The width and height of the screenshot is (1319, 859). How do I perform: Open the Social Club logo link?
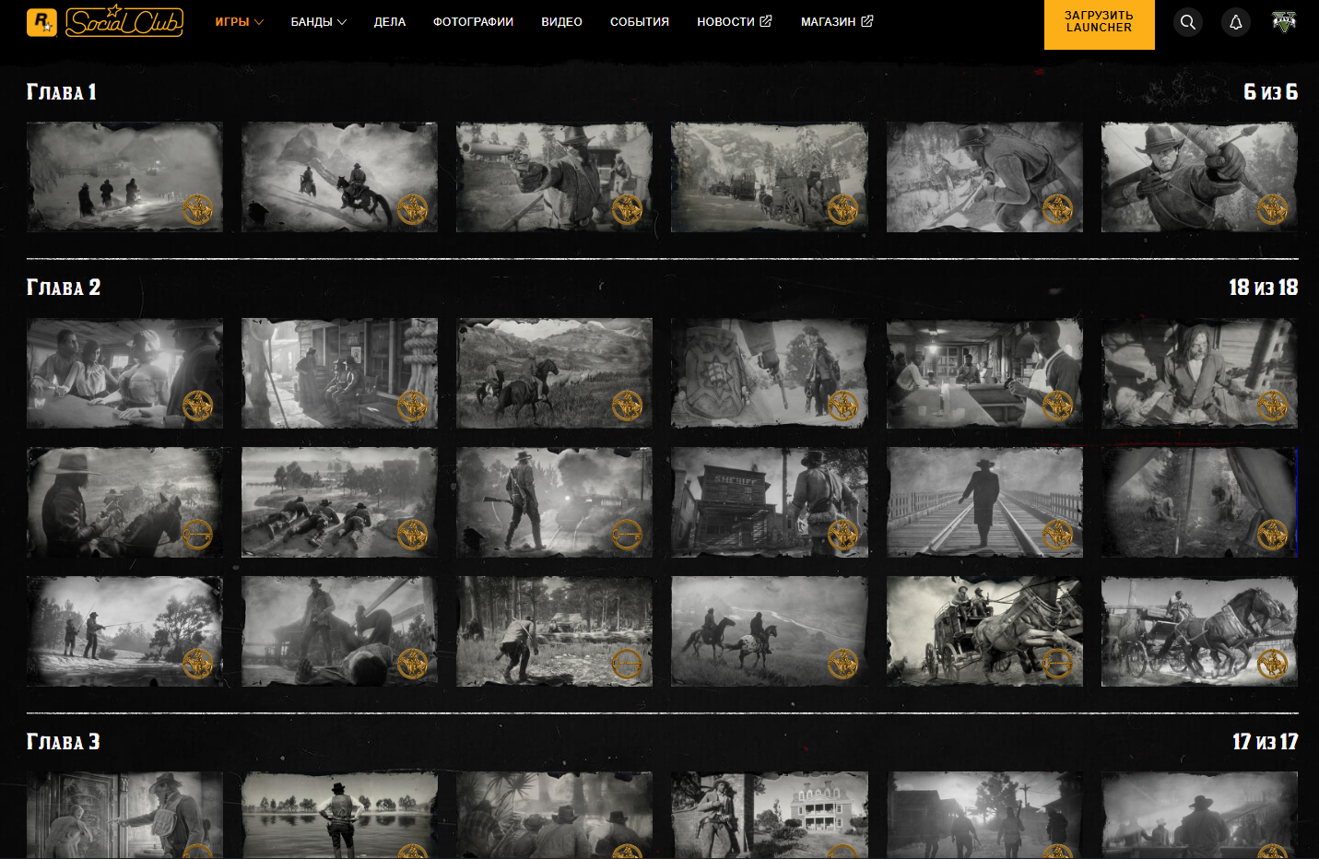[x=124, y=22]
